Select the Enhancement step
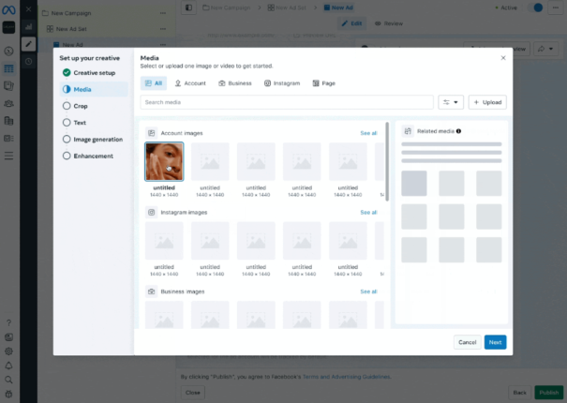567x403 pixels. tap(93, 156)
